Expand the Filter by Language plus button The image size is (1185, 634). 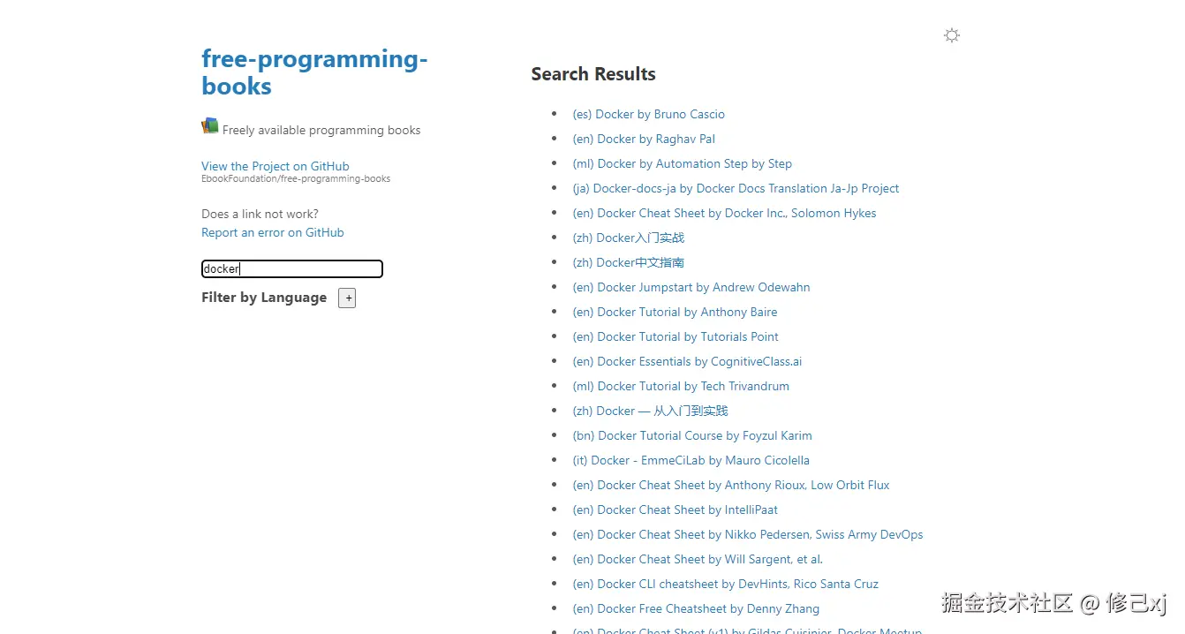(x=347, y=298)
